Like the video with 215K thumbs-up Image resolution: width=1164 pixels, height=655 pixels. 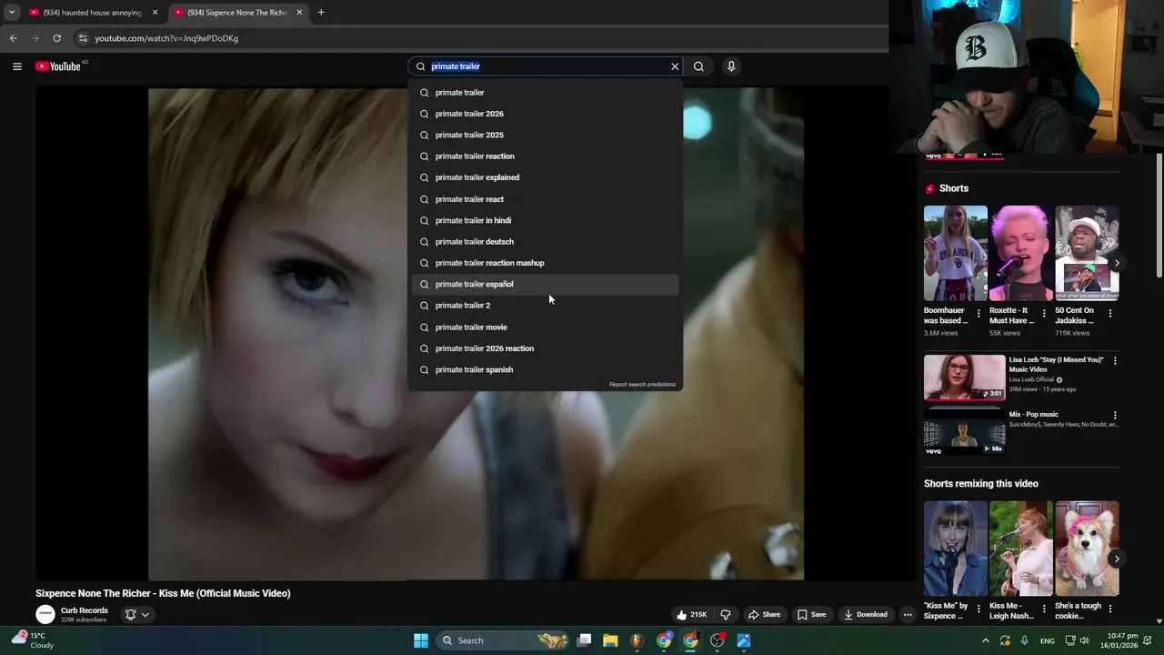(x=691, y=615)
